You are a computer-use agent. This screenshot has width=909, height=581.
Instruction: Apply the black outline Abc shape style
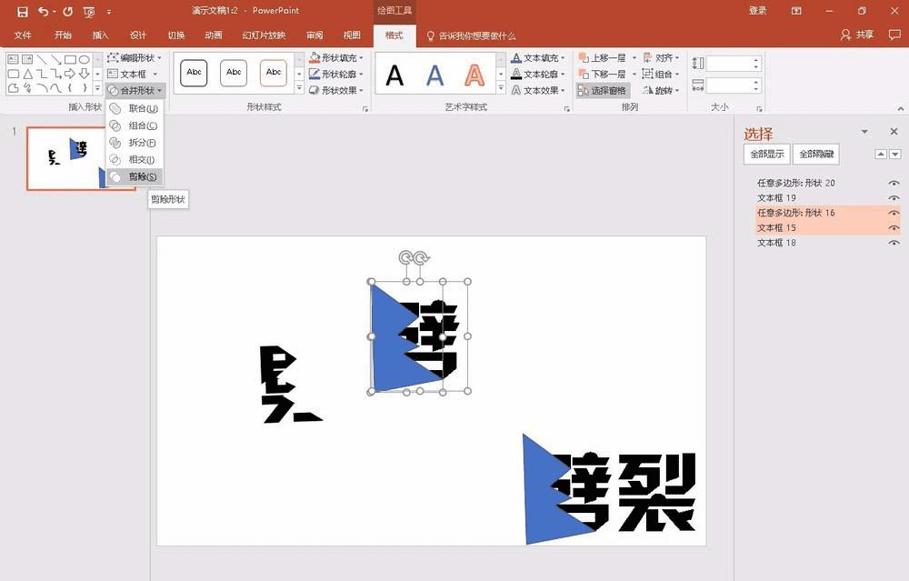tap(194, 73)
